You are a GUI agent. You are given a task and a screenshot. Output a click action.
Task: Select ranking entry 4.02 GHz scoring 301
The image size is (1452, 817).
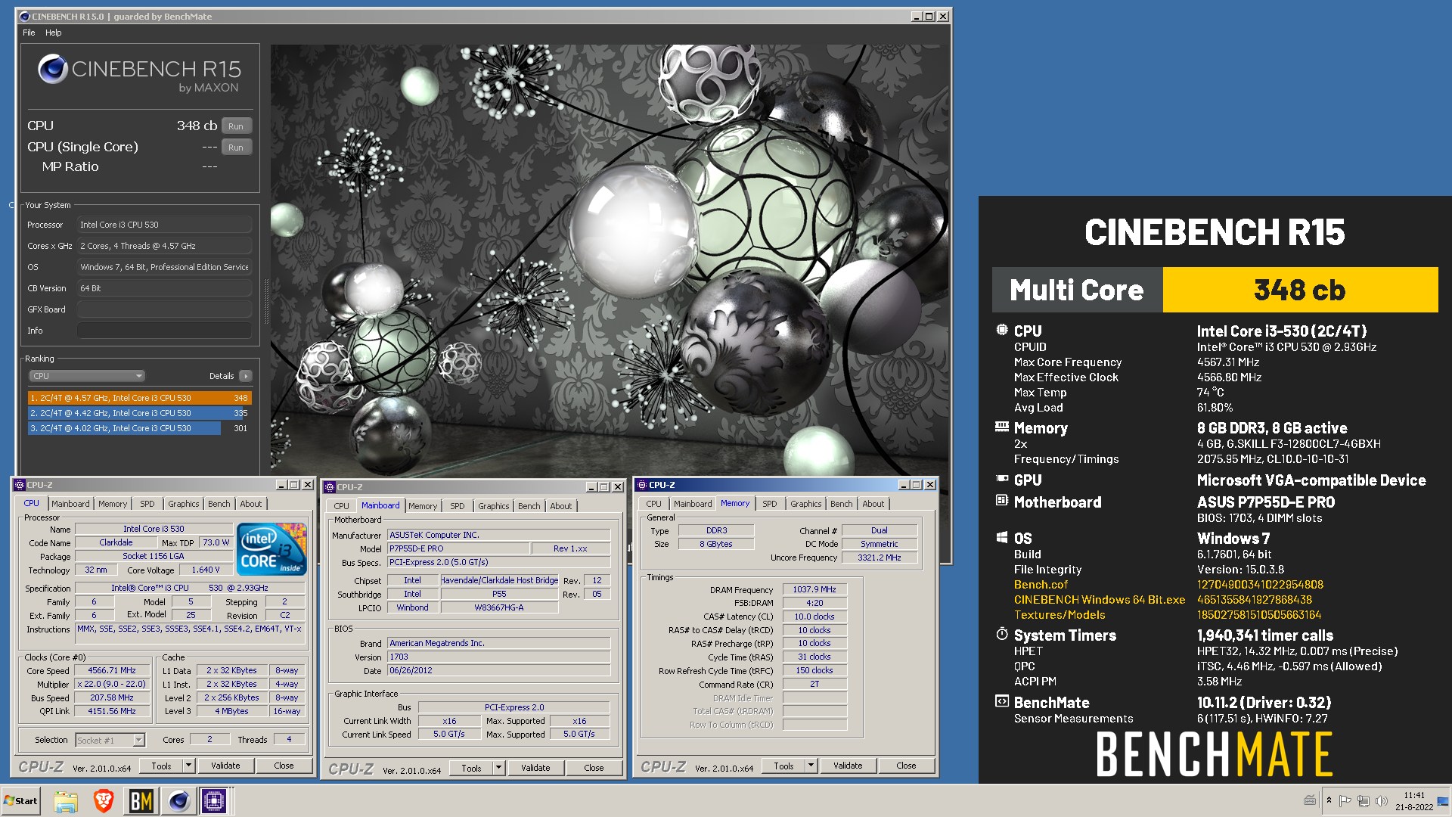140,428
